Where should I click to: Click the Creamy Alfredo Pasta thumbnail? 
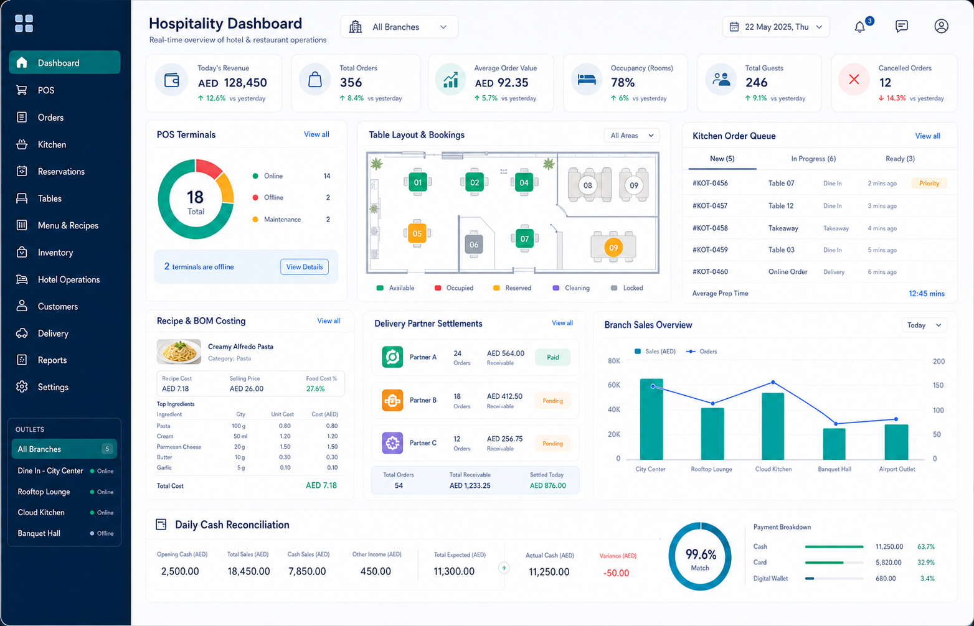[x=179, y=352]
